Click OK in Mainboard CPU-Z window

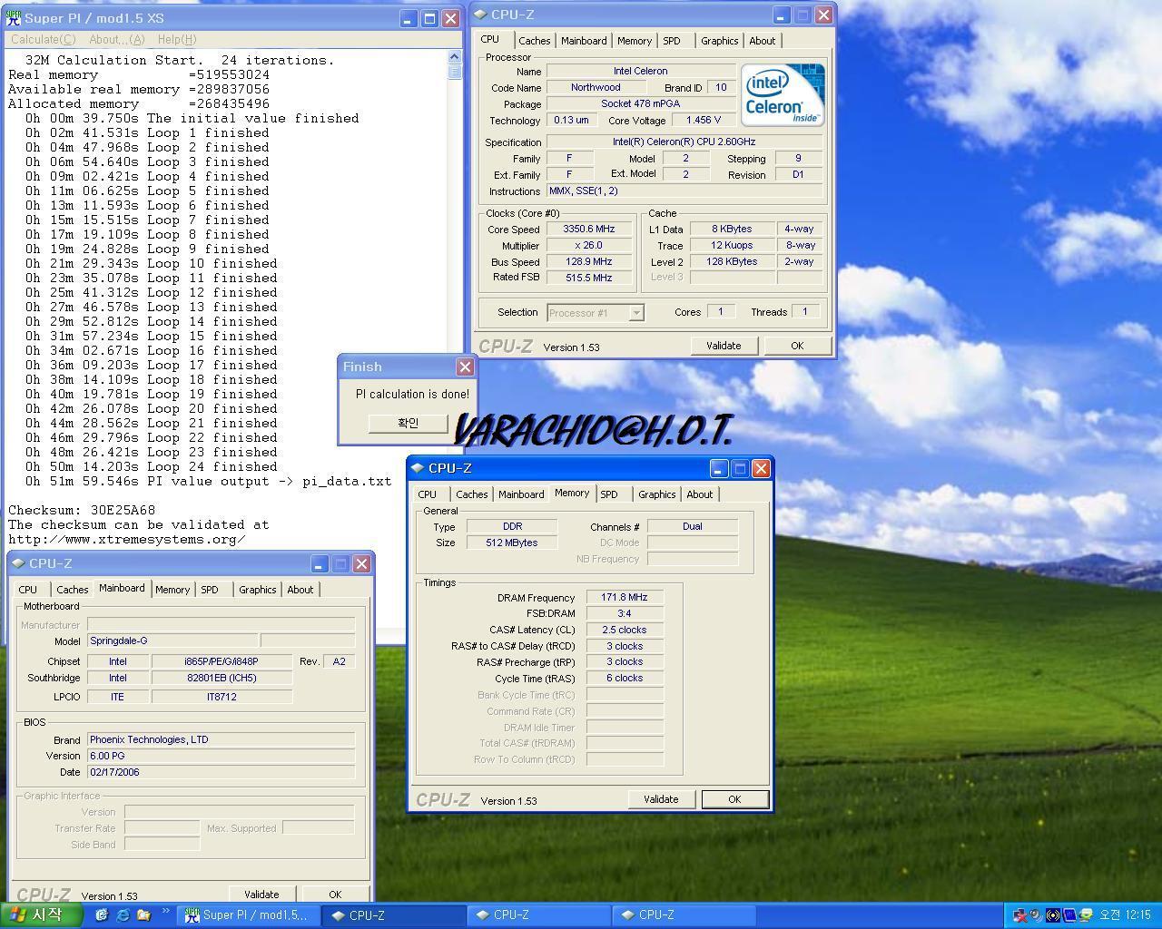coord(335,895)
